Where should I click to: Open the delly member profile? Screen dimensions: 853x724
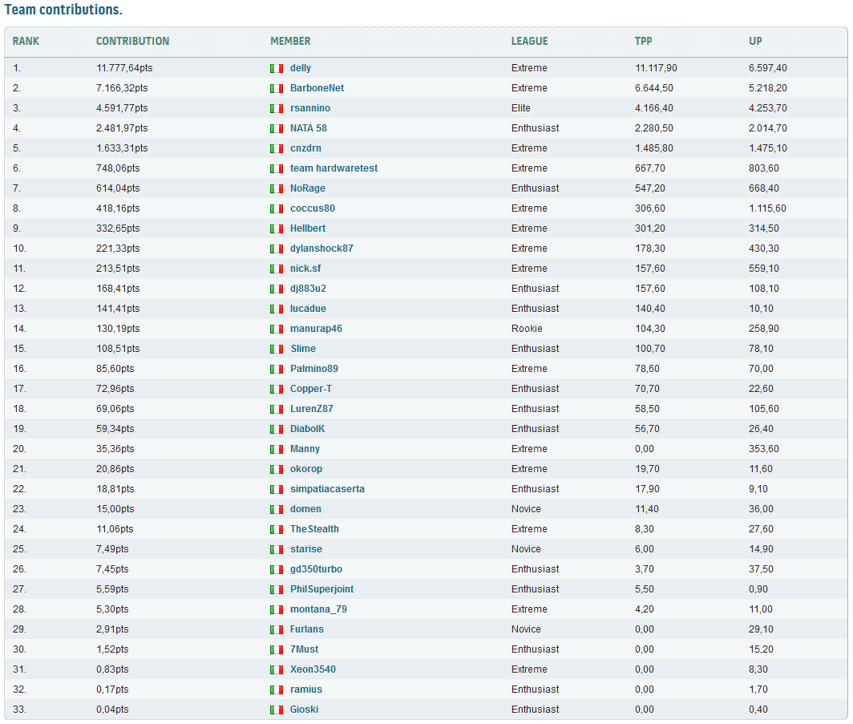point(301,68)
